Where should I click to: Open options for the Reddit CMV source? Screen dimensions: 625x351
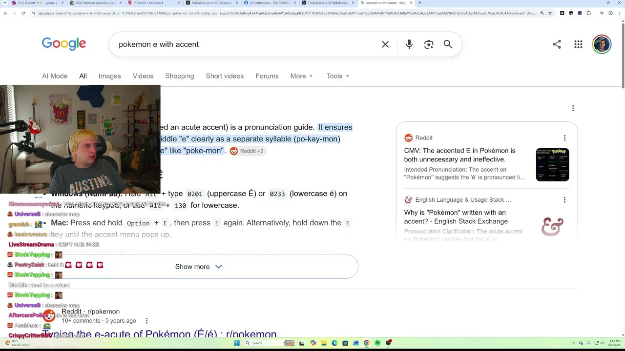(564, 138)
